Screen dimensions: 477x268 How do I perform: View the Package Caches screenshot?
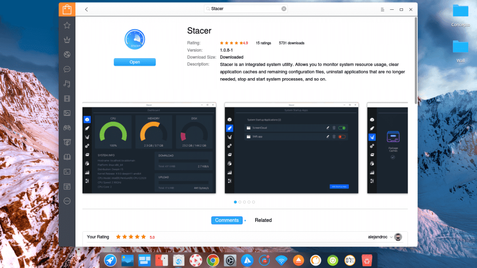point(387,148)
